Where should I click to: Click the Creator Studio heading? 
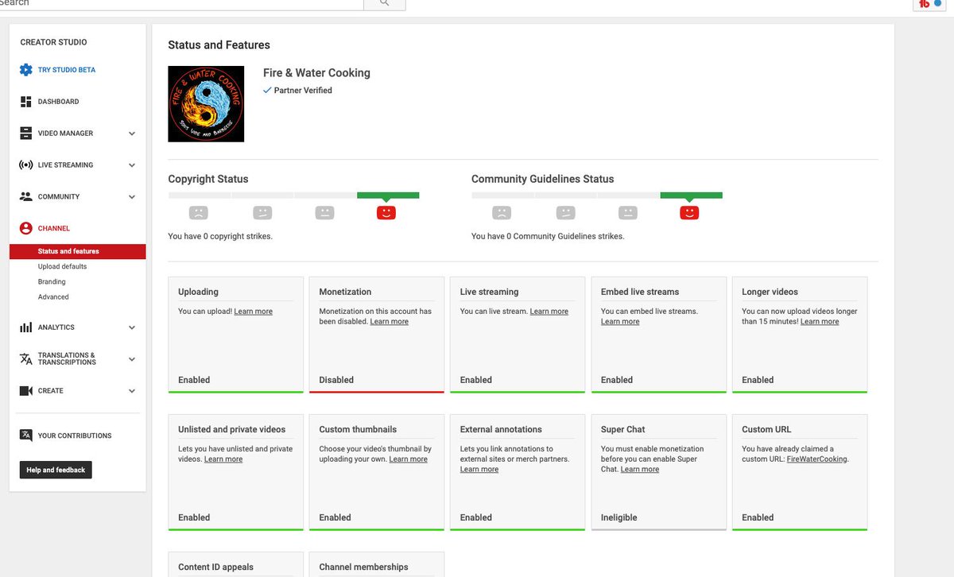click(54, 42)
